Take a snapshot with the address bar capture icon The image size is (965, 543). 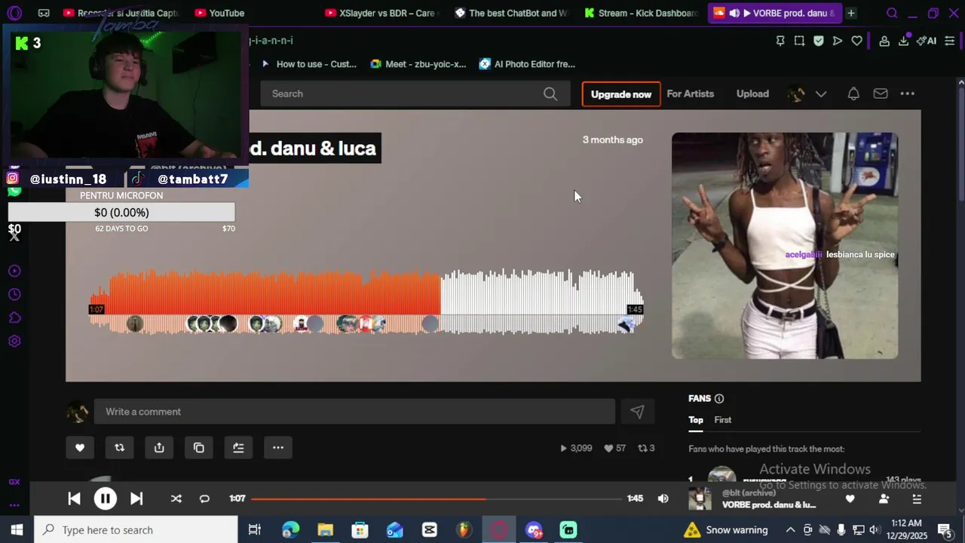(x=799, y=41)
